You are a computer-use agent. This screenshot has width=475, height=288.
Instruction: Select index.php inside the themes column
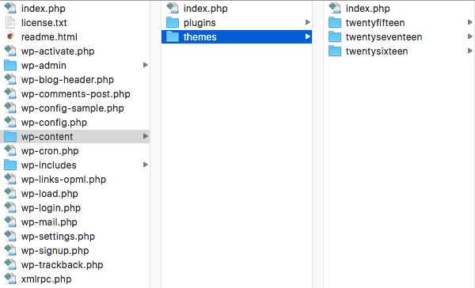point(368,9)
